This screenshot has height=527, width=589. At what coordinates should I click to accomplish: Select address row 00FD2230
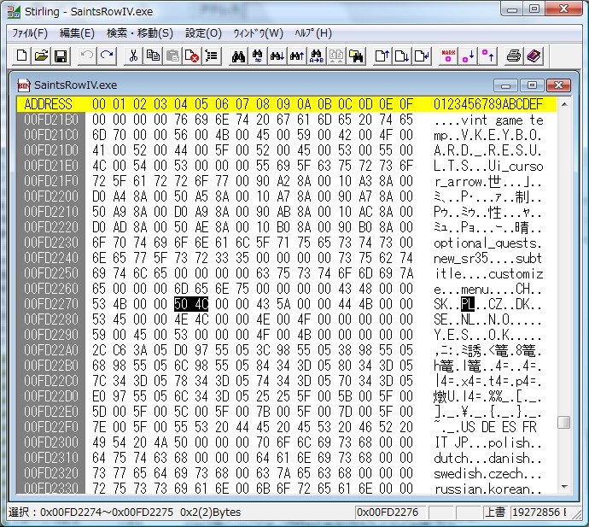coord(51,243)
